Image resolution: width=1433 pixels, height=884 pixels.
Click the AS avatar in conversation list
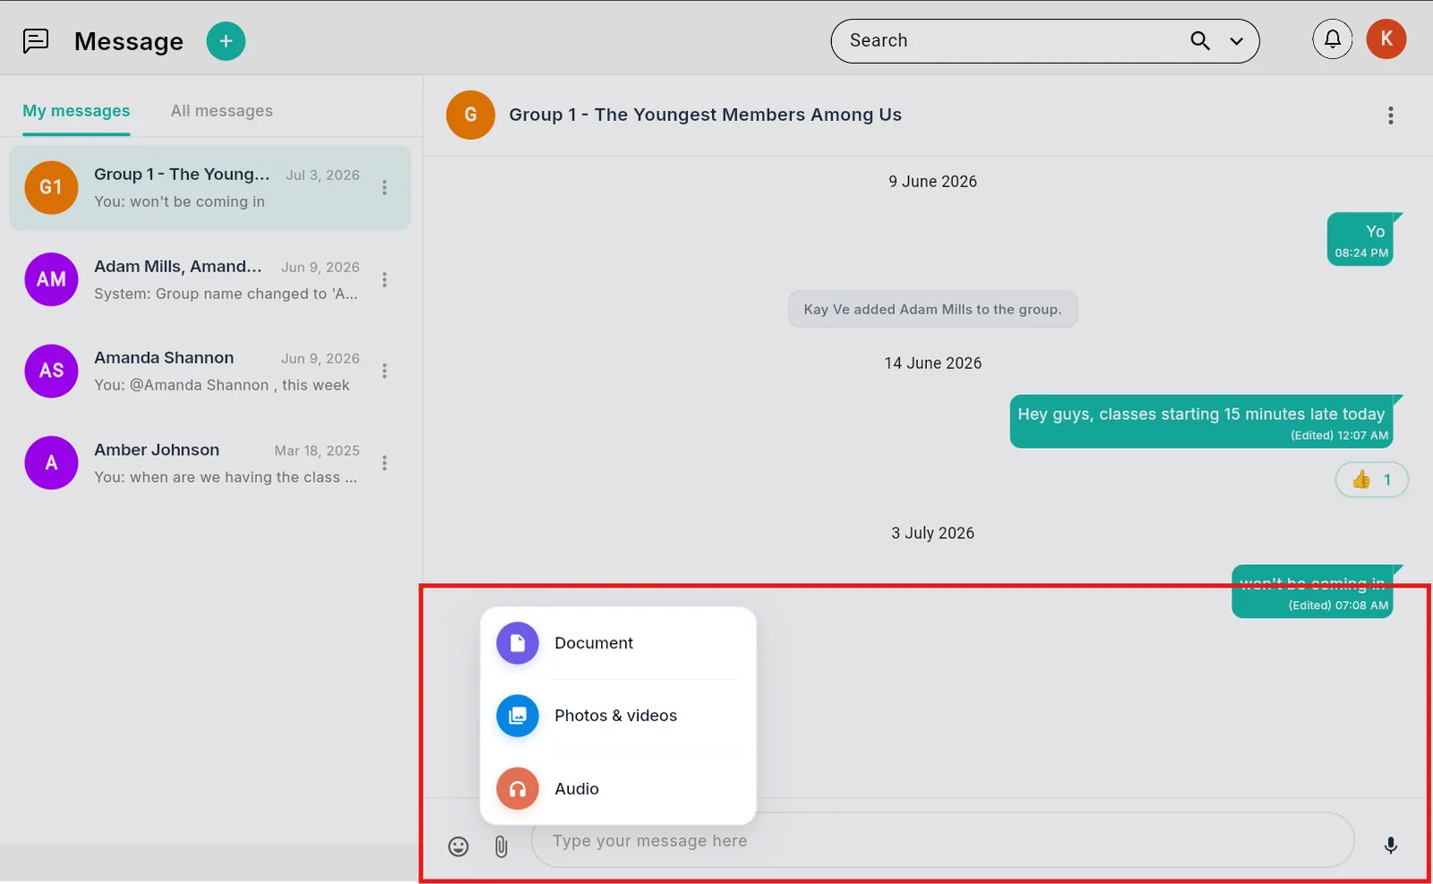coord(51,371)
